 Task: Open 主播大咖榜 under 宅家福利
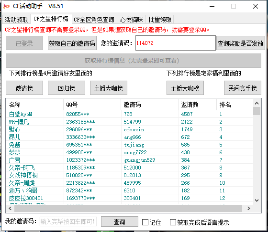(x=185, y=88)
